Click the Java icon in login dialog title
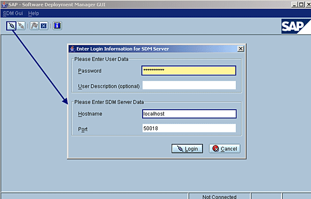 73,49
